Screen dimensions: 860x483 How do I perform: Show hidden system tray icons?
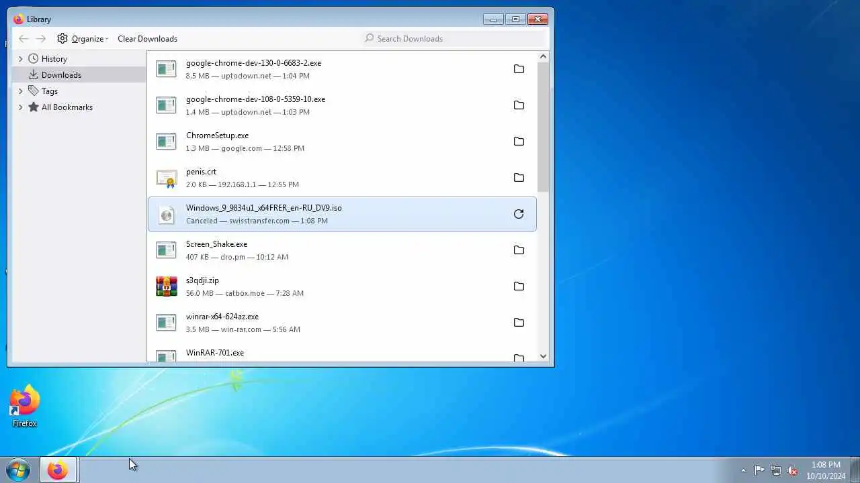(743, 470)
